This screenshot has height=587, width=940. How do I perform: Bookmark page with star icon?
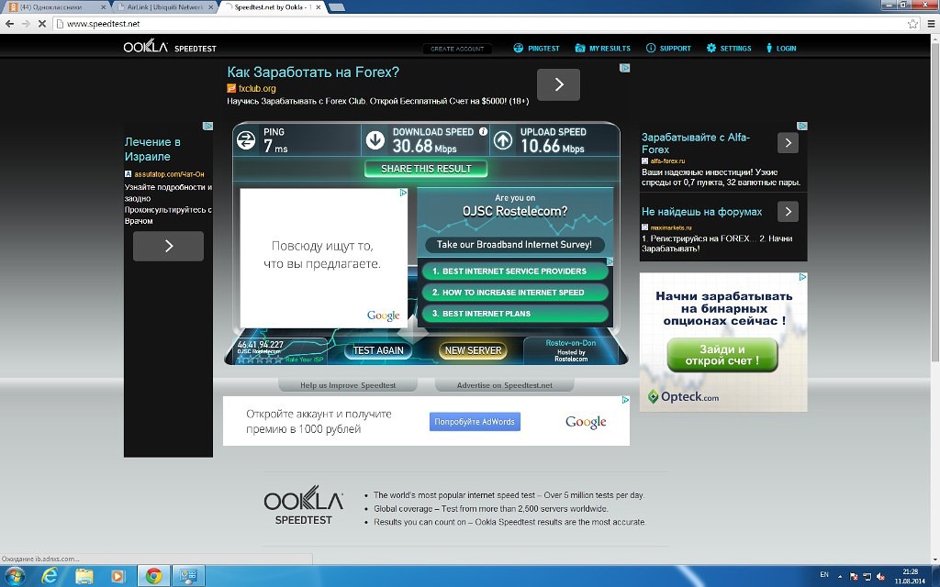click(x=912, y=23)
